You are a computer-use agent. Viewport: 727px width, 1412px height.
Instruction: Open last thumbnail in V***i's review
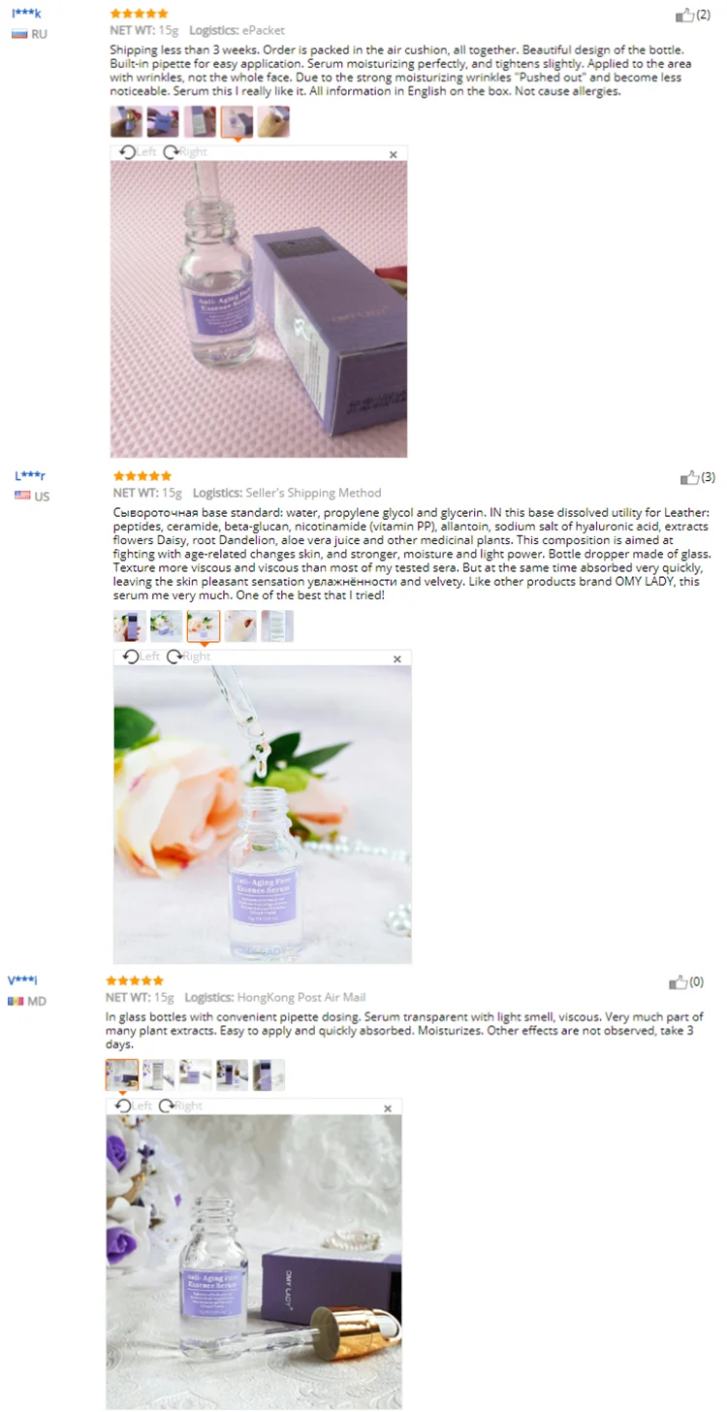pos(269,1075)
